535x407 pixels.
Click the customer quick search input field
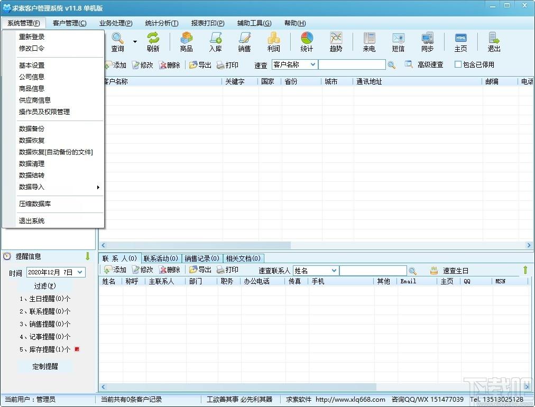352,64
